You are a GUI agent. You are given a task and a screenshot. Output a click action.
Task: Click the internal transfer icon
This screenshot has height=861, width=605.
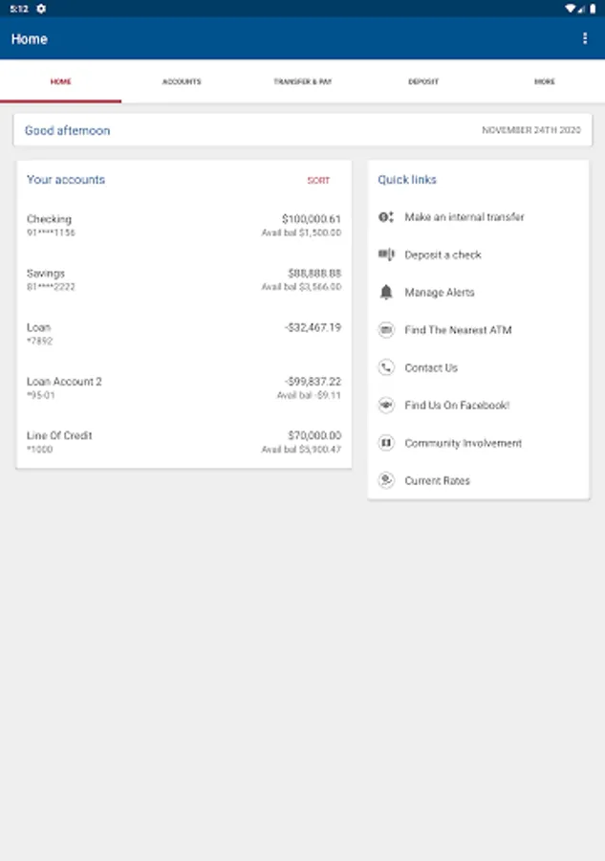point(386,217)
